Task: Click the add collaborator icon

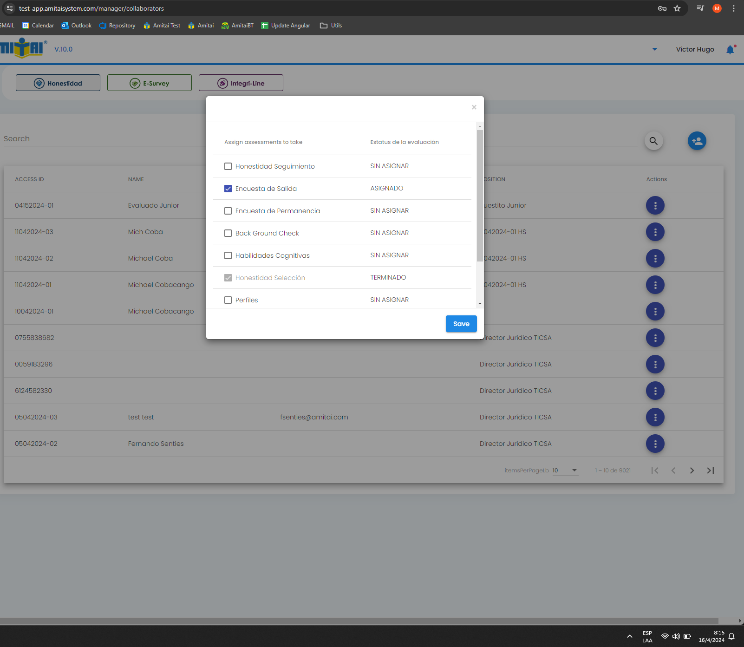Action: 697,141
